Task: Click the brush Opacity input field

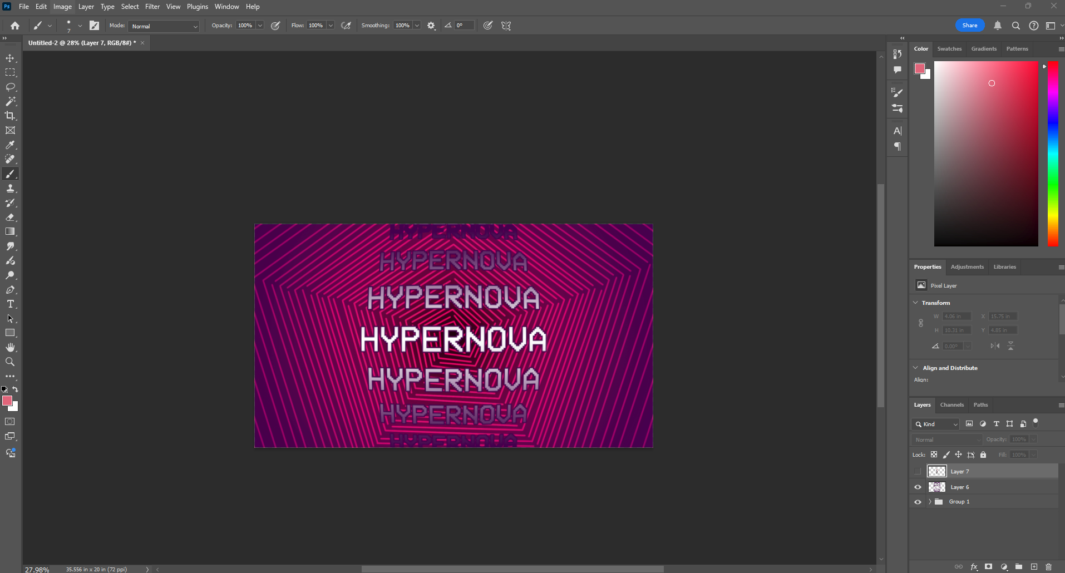Action: (245, 26)
